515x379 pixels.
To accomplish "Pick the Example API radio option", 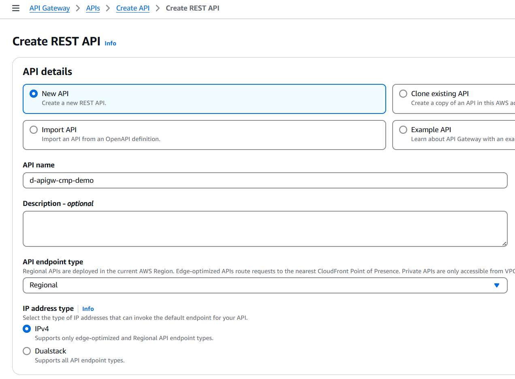I will (x=403, y=130).
